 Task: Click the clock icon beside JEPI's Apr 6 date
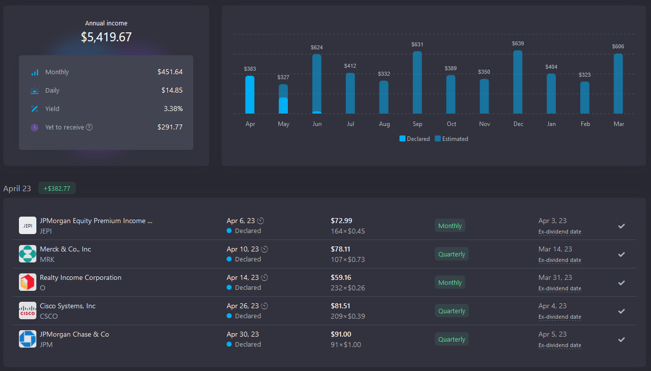pos(260,220)
